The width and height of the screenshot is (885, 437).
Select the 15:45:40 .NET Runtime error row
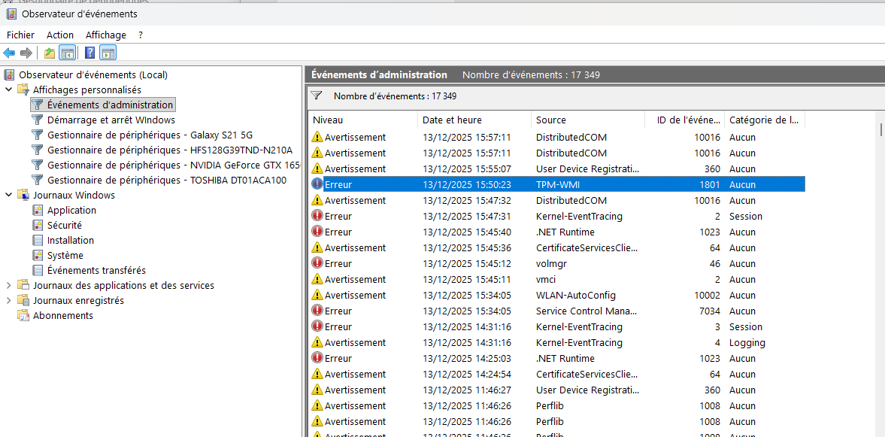557,232
